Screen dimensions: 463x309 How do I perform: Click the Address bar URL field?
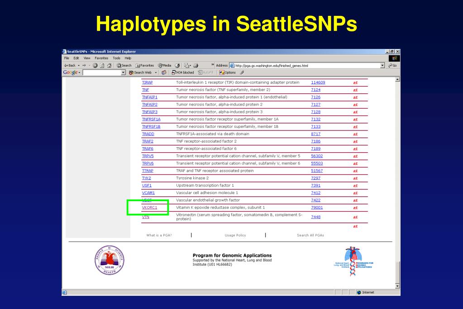click(307, 66)
